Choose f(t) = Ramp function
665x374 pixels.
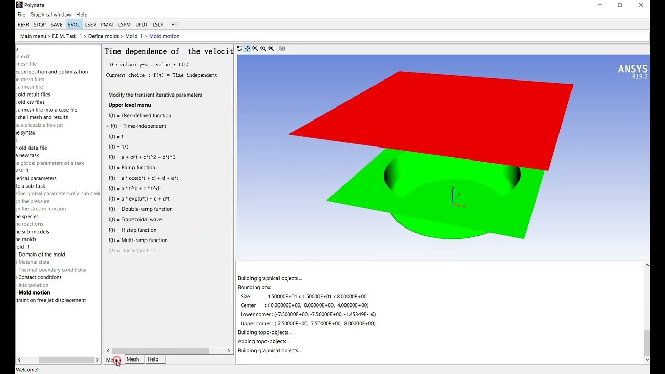pos(131,168)
